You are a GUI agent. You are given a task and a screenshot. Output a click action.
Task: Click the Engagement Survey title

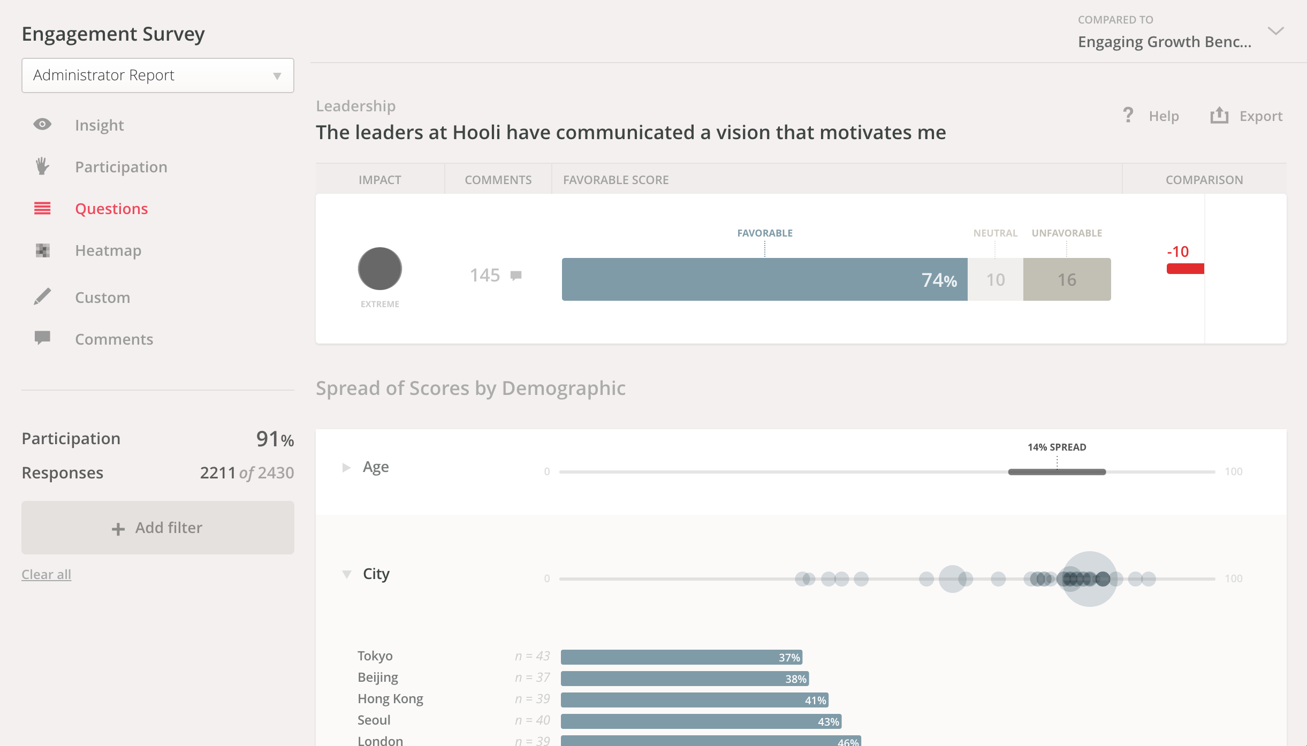pyautogui.click(x=113, y=34)
